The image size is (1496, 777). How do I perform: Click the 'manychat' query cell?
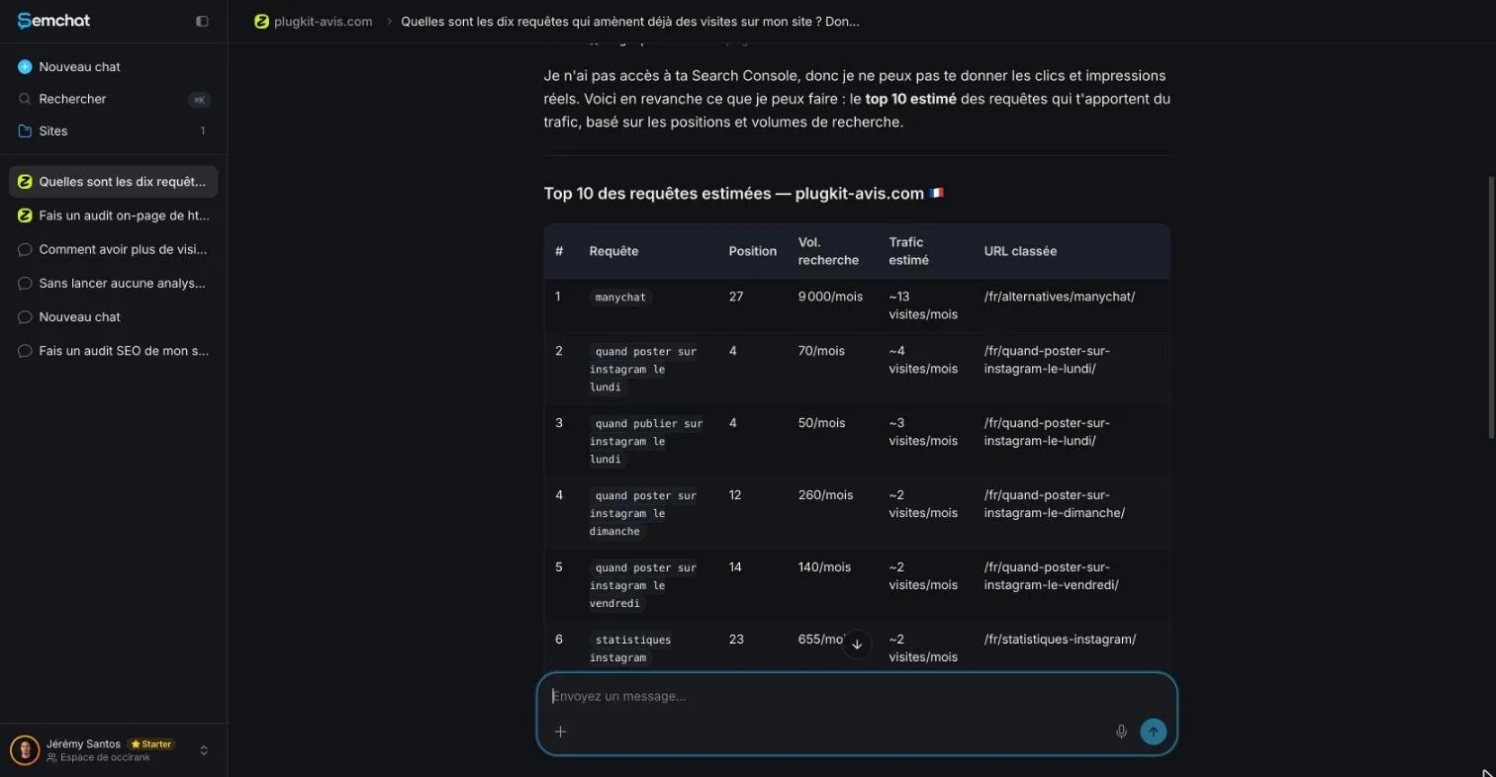(x=620, y=297)
